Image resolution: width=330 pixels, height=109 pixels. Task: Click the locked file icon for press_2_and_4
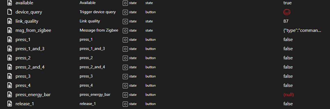9,67
